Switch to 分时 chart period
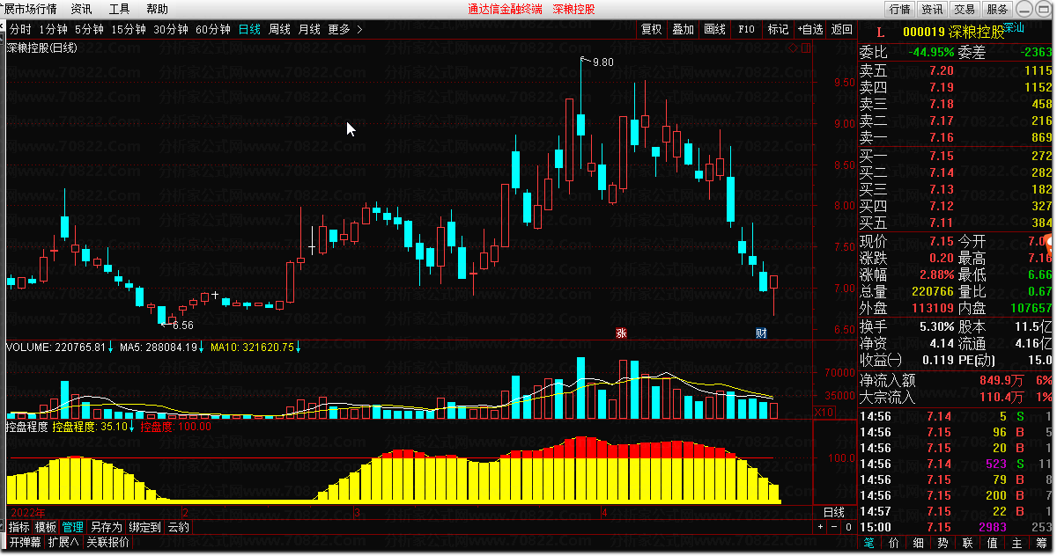Image resolution: width=1057 pixels, height=556 pixels. point(20,29)
